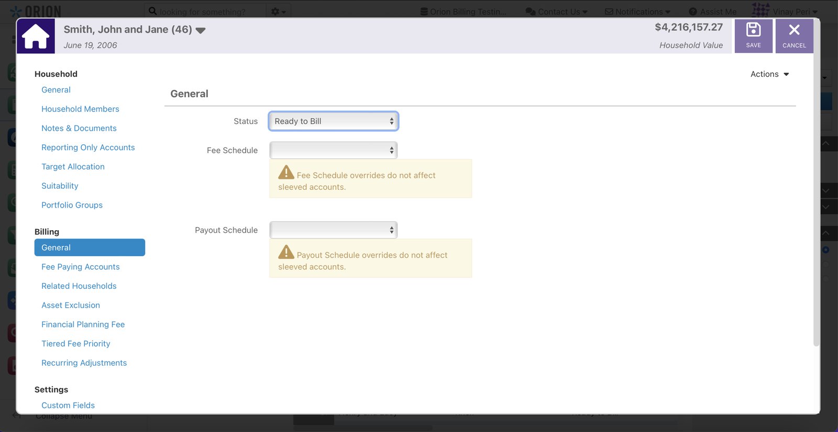
Task: Click the Assist Me help icon
Action: [693, 12]
